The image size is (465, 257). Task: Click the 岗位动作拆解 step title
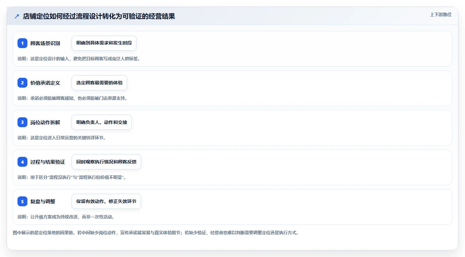point(45,122)
